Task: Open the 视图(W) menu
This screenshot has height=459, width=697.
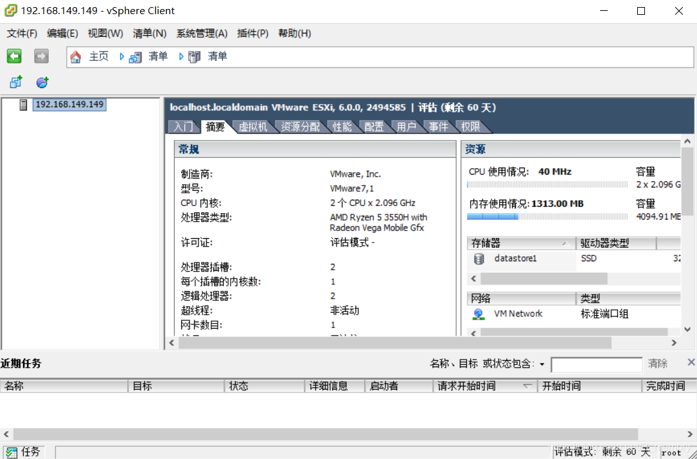Action: click(x=105, y=33)
